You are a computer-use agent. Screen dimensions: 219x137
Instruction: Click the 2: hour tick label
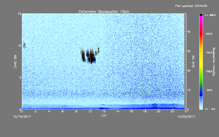tap(36, 112)
